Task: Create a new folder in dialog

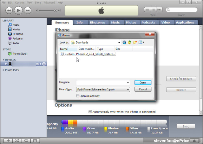Action: 135,43
